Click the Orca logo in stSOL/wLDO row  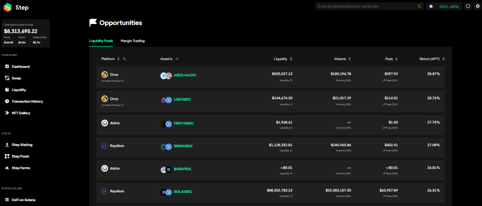coord(104,75)
